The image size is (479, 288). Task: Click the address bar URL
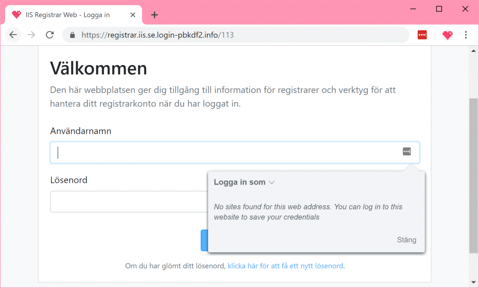(x=158, y=35)
